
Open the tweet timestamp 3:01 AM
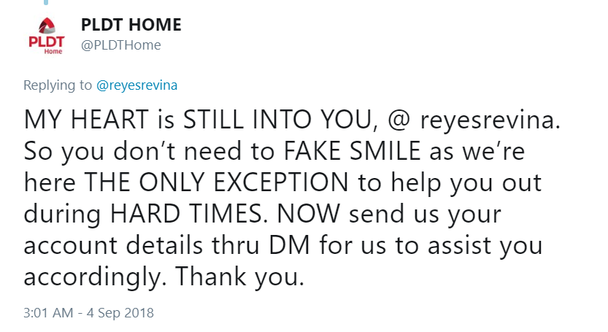pyautogui.click(x=48, y=312)
